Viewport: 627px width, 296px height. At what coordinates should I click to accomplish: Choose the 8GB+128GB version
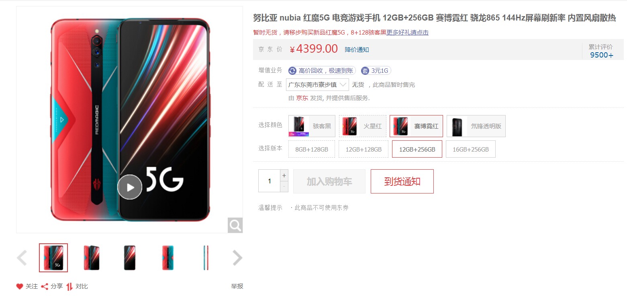click(312, 149)
